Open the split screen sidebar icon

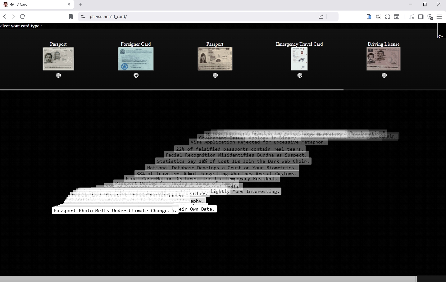(x=421, y=16)
